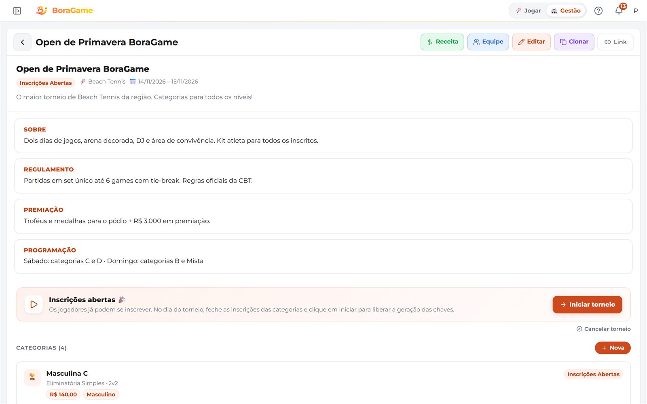This screenshot has width=647, height=404.
Task: Open the BoraGame logo home
Action: pos(64,11)
